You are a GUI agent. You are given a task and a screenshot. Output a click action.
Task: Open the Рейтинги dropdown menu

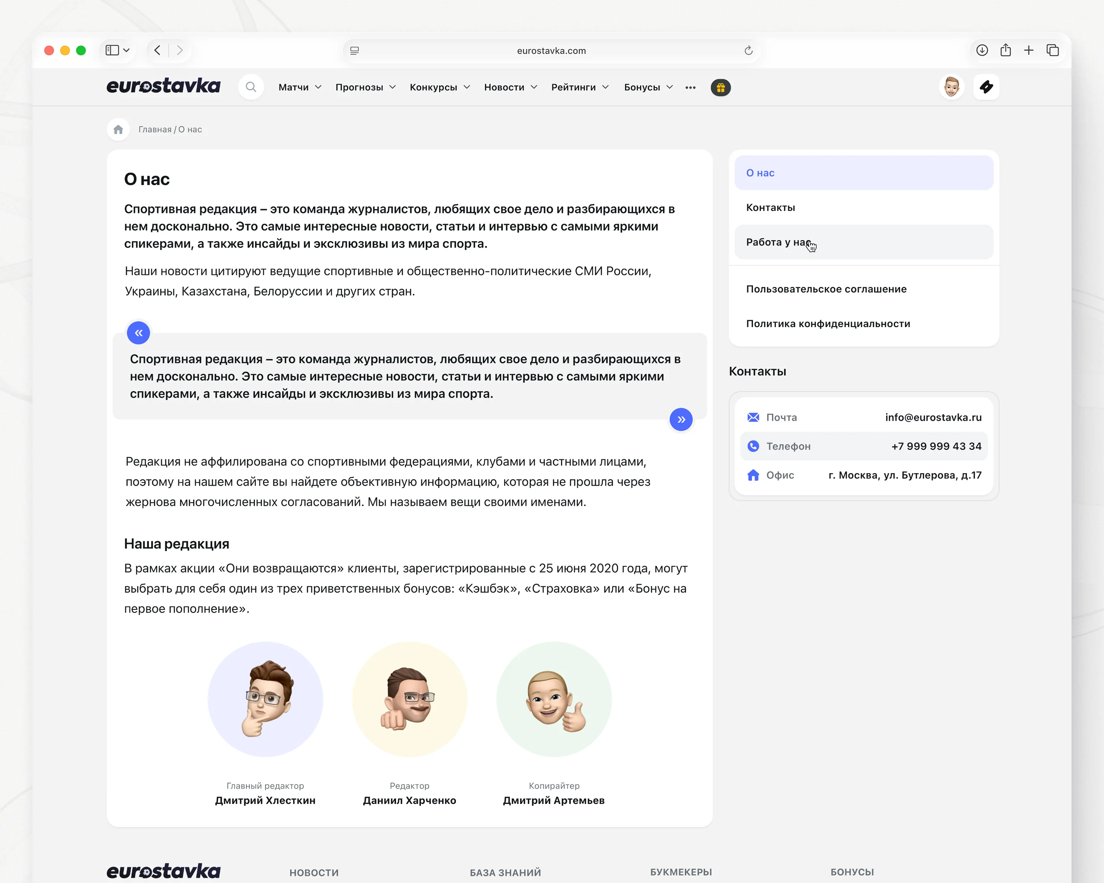point(580,88)
